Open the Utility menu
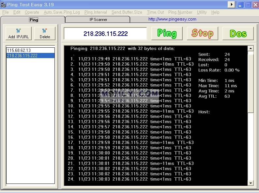This screenshot has width=259, height=193. point(202,12)
